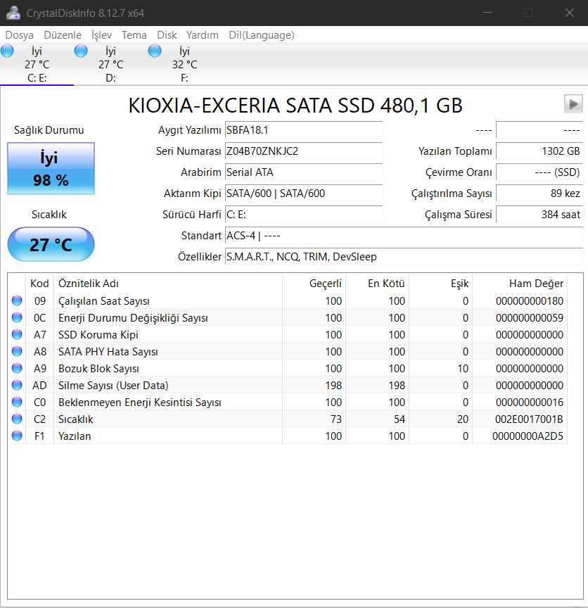Click the serial number field Z04B70ZNKJC2
The height and width of the screenshot is (608, 588).
tap(304, 151)
